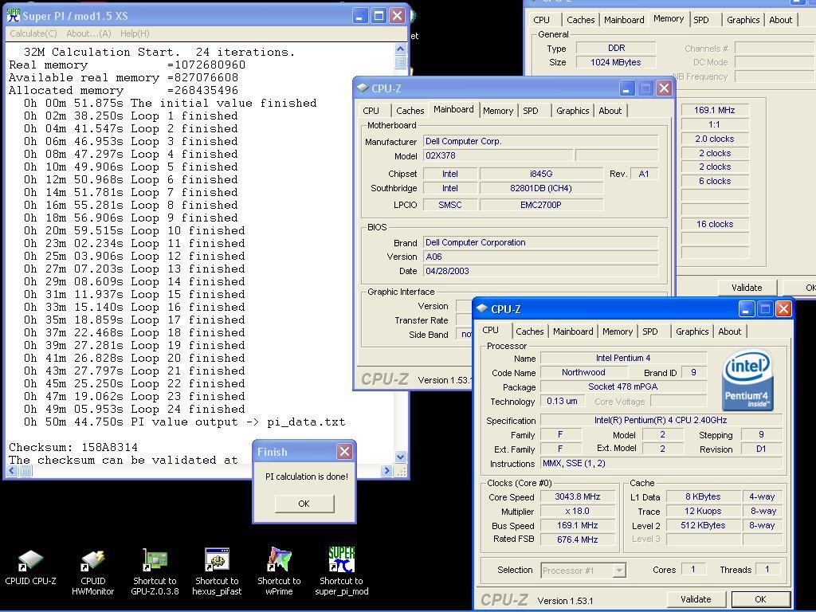Click OK in front CPU-Z window
This screenshot has width=816, height=612.
(x=760, y=599)
